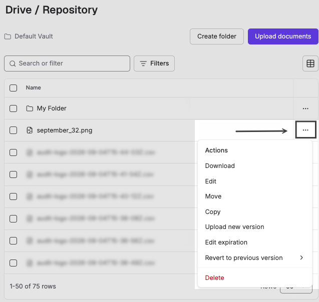Screen dimensions: 319x302
Task: Check the My Folder row checkbox
Action: point(13,108)
